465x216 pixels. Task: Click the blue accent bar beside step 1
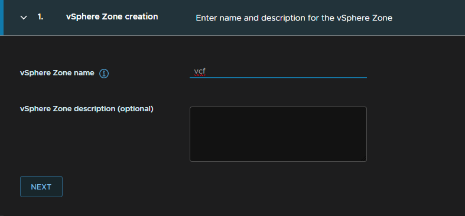tap(2, 18)
